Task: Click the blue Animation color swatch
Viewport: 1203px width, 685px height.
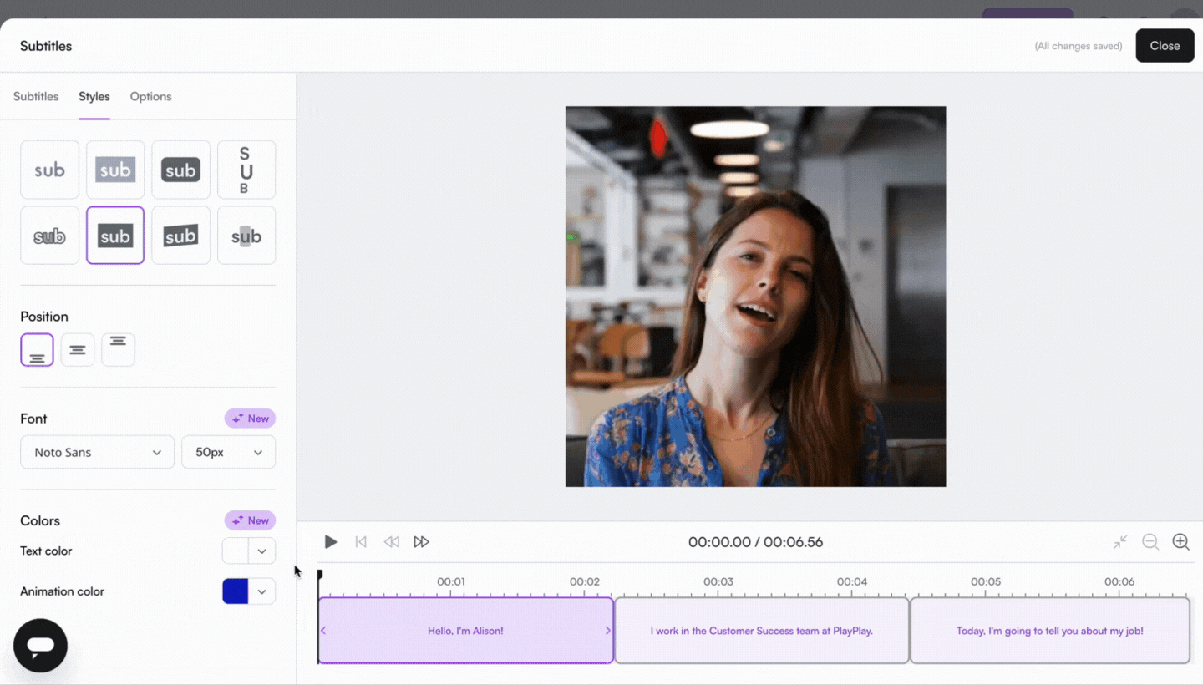Action: point(236,591)
